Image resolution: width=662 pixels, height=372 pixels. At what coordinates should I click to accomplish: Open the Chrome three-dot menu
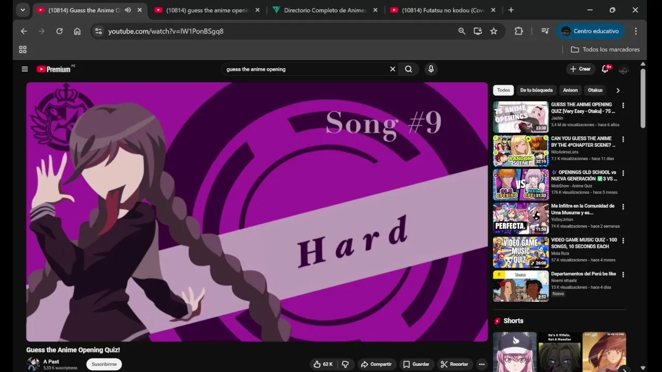click(636, 31)
